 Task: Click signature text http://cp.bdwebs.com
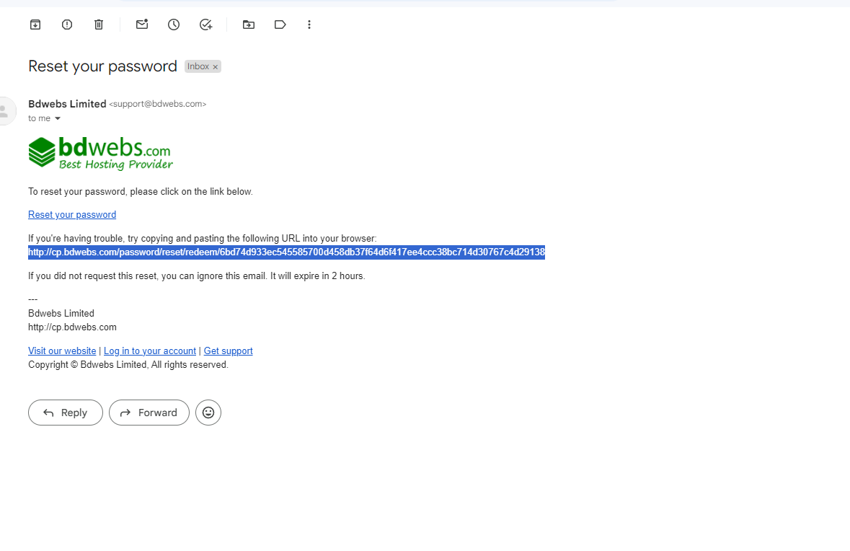pos(72,327)
